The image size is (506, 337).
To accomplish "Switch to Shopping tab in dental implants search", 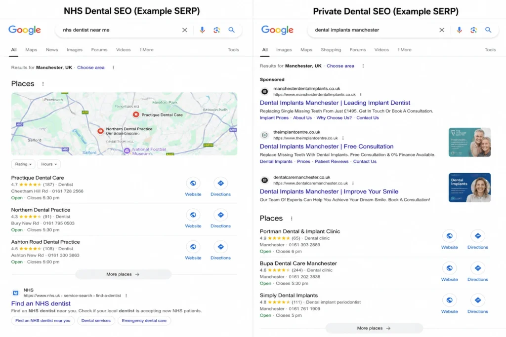I will coord(331,50).
